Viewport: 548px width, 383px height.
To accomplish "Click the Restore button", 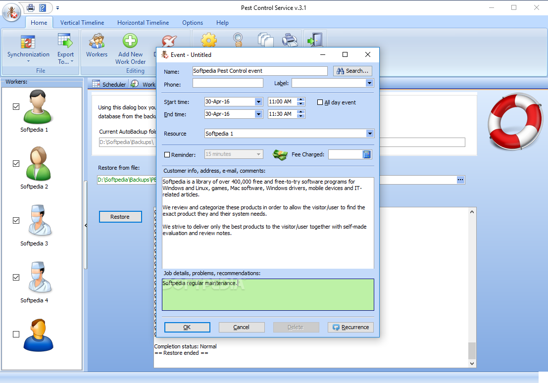I will [120, 217].
